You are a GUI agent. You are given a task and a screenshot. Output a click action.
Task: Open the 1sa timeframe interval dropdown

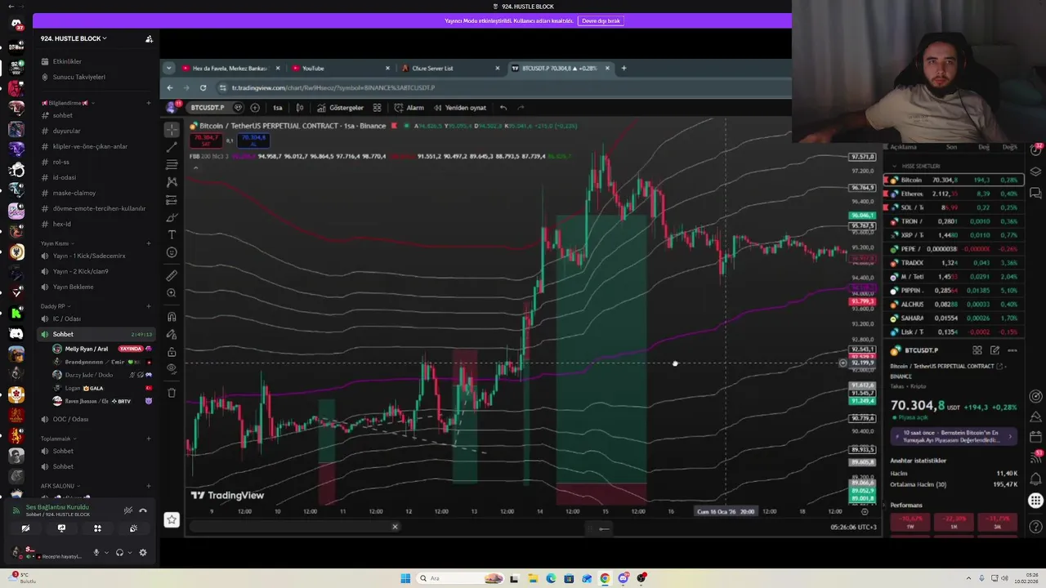point(278,107)
